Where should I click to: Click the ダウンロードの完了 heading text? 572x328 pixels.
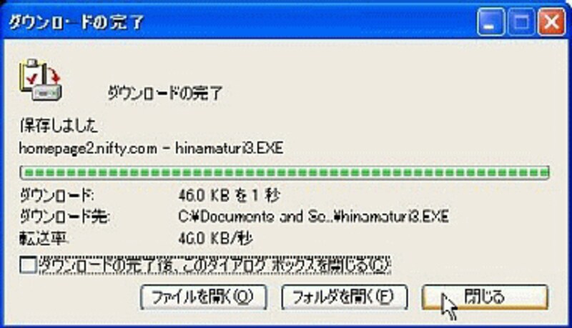(165, 94)
